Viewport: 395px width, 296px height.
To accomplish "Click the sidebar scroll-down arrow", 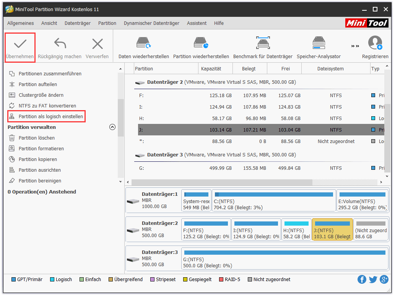I will click(x=121, y=182).
